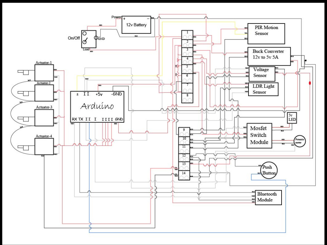Click the "Power" label near the battery
The image size is (327, 245).
pyautogui.click(x=116, y=17)
